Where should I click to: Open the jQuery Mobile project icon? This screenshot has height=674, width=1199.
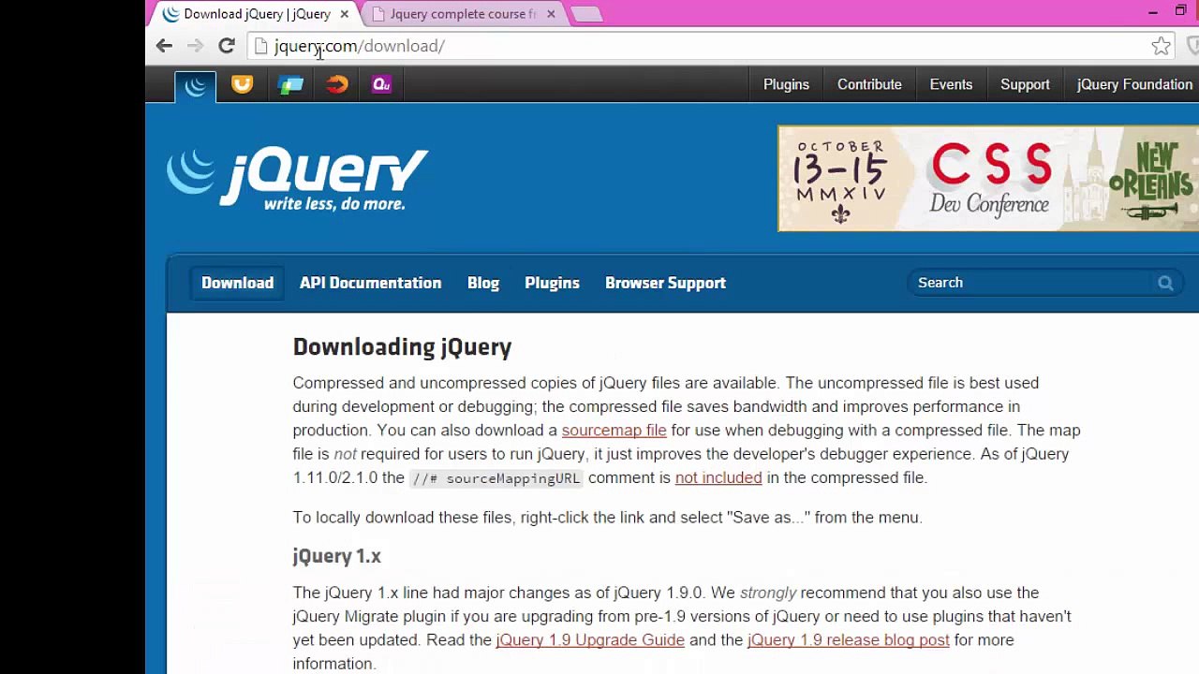290,84
